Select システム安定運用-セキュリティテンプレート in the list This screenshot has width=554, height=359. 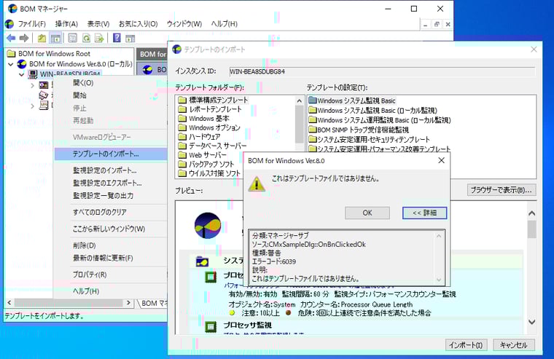click(370, 139)
